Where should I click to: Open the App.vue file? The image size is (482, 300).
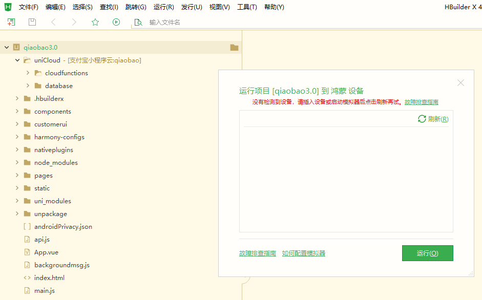tap(47, 252)
